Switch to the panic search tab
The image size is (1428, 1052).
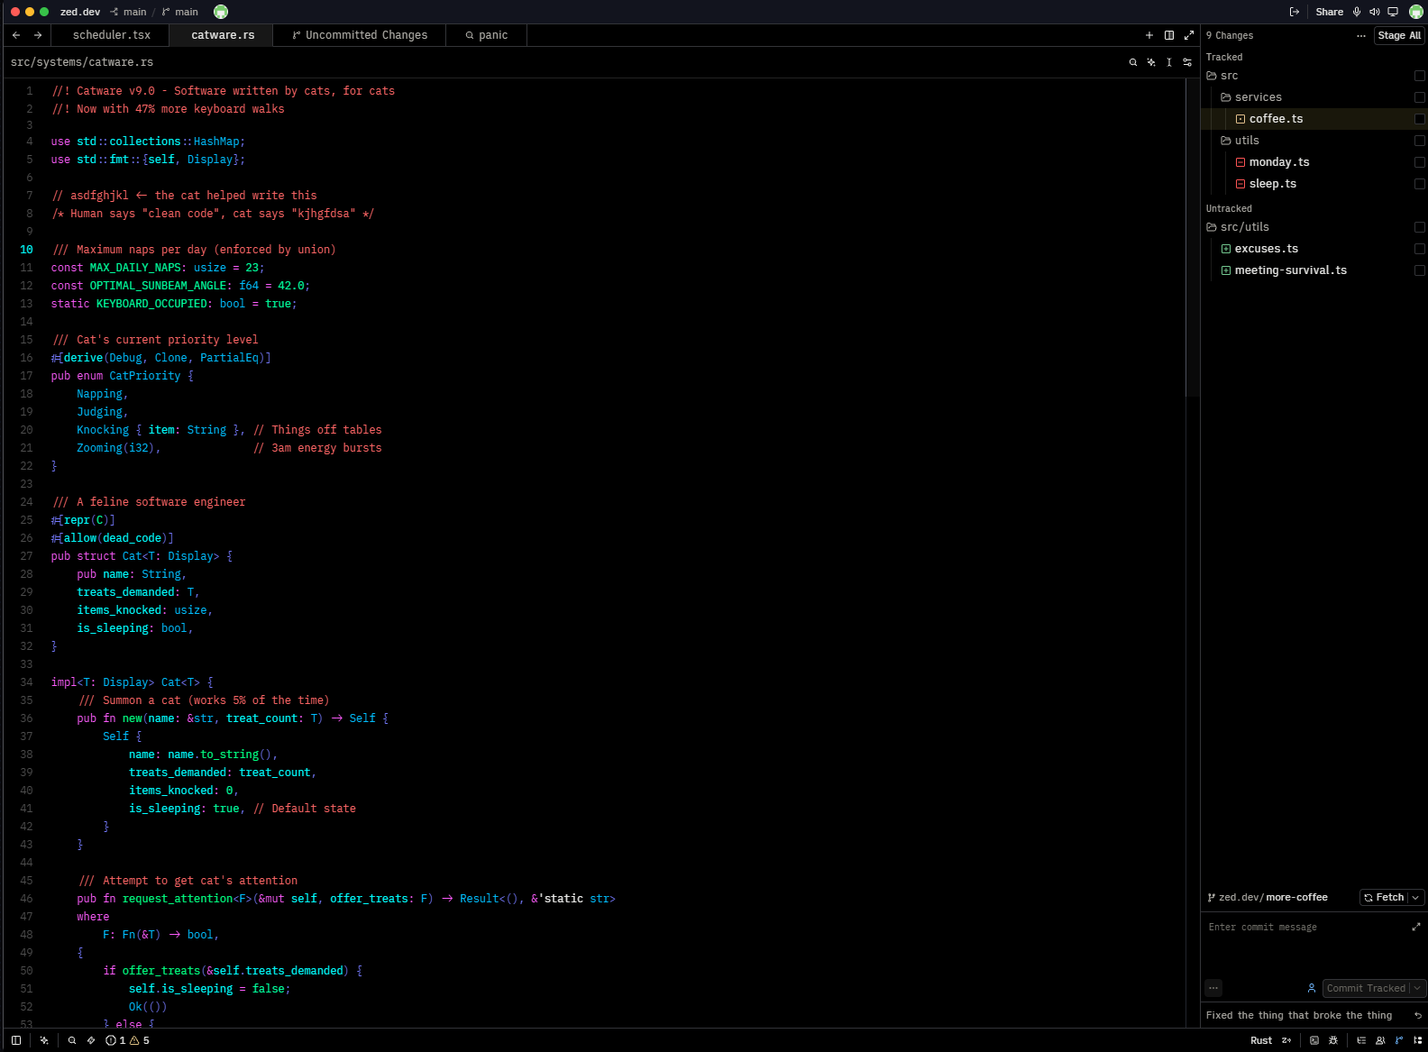(x=487, y=35)
